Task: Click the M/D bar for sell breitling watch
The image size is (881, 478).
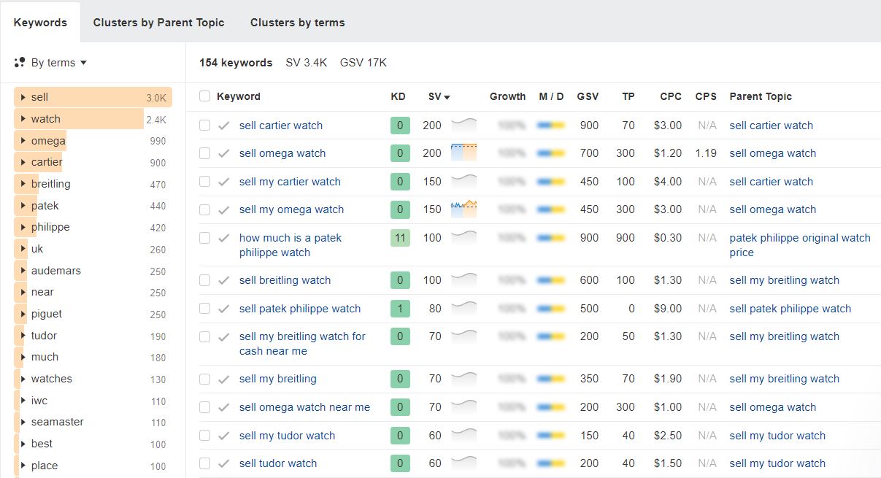Action: (x=551, y=280)
